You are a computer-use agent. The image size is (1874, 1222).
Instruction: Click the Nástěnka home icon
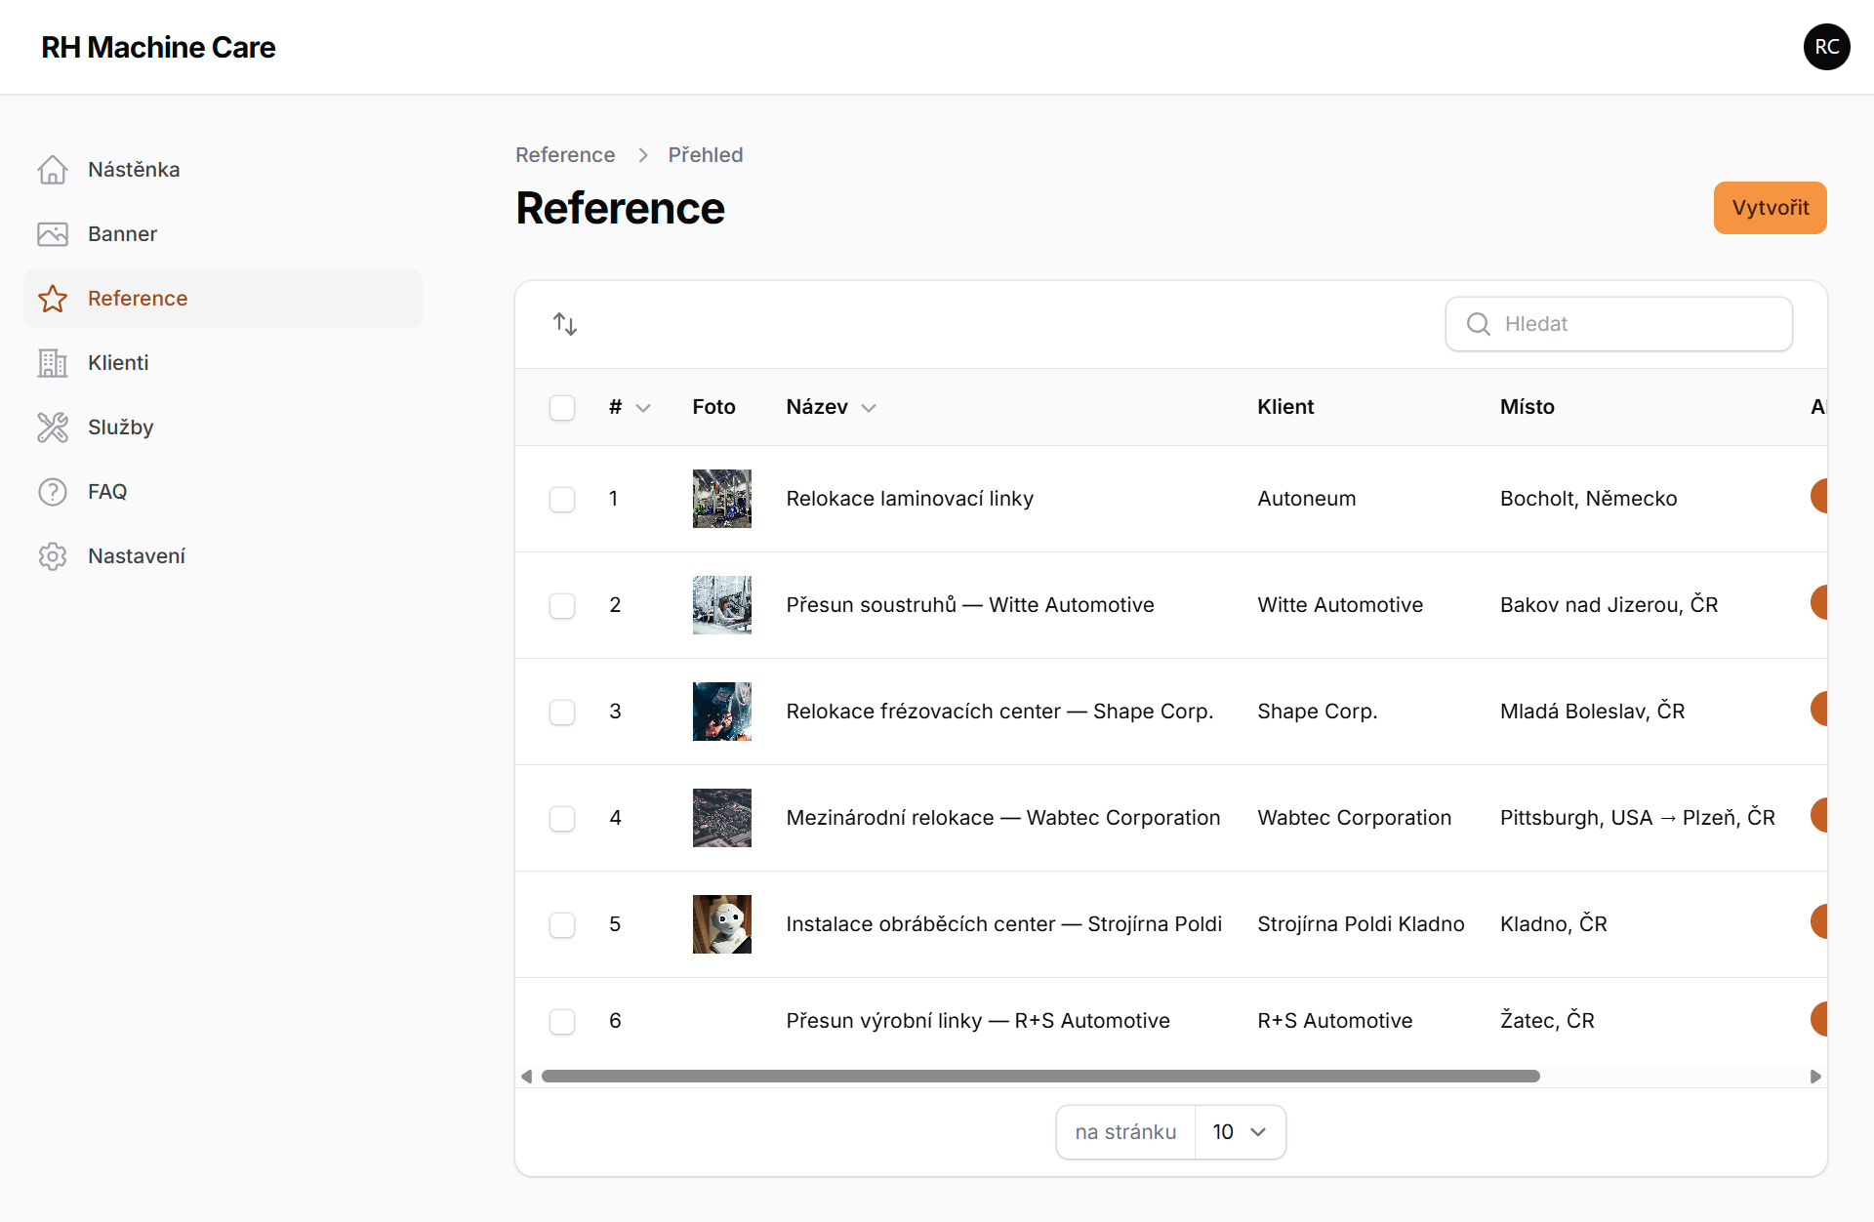(53, 170)
